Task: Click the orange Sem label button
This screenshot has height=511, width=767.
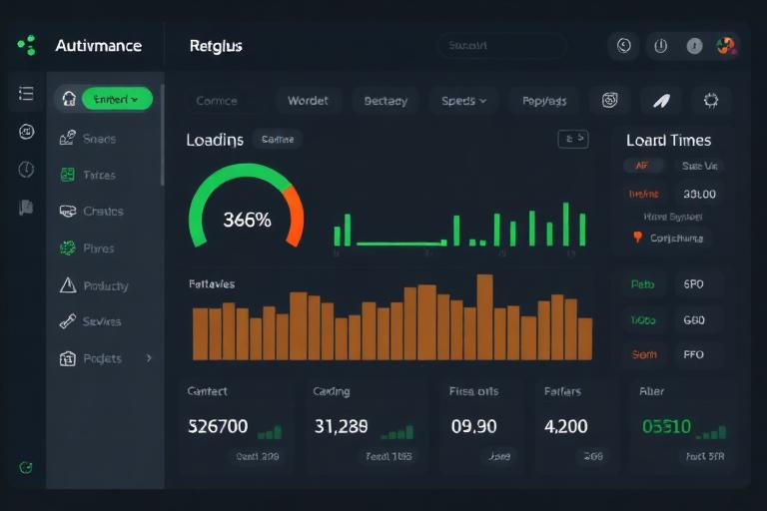Action: [x=644, y=354]
